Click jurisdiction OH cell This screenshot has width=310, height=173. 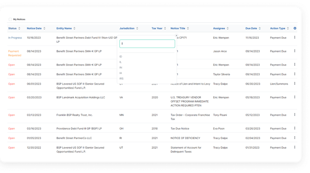coord(121,129)
